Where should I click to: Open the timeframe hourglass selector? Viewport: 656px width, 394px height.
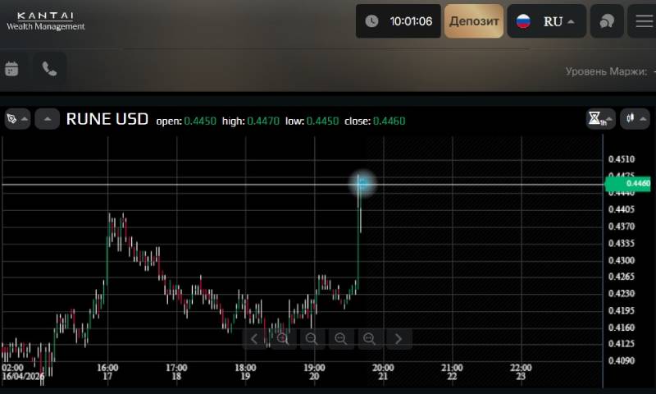[x=600, y=119]
